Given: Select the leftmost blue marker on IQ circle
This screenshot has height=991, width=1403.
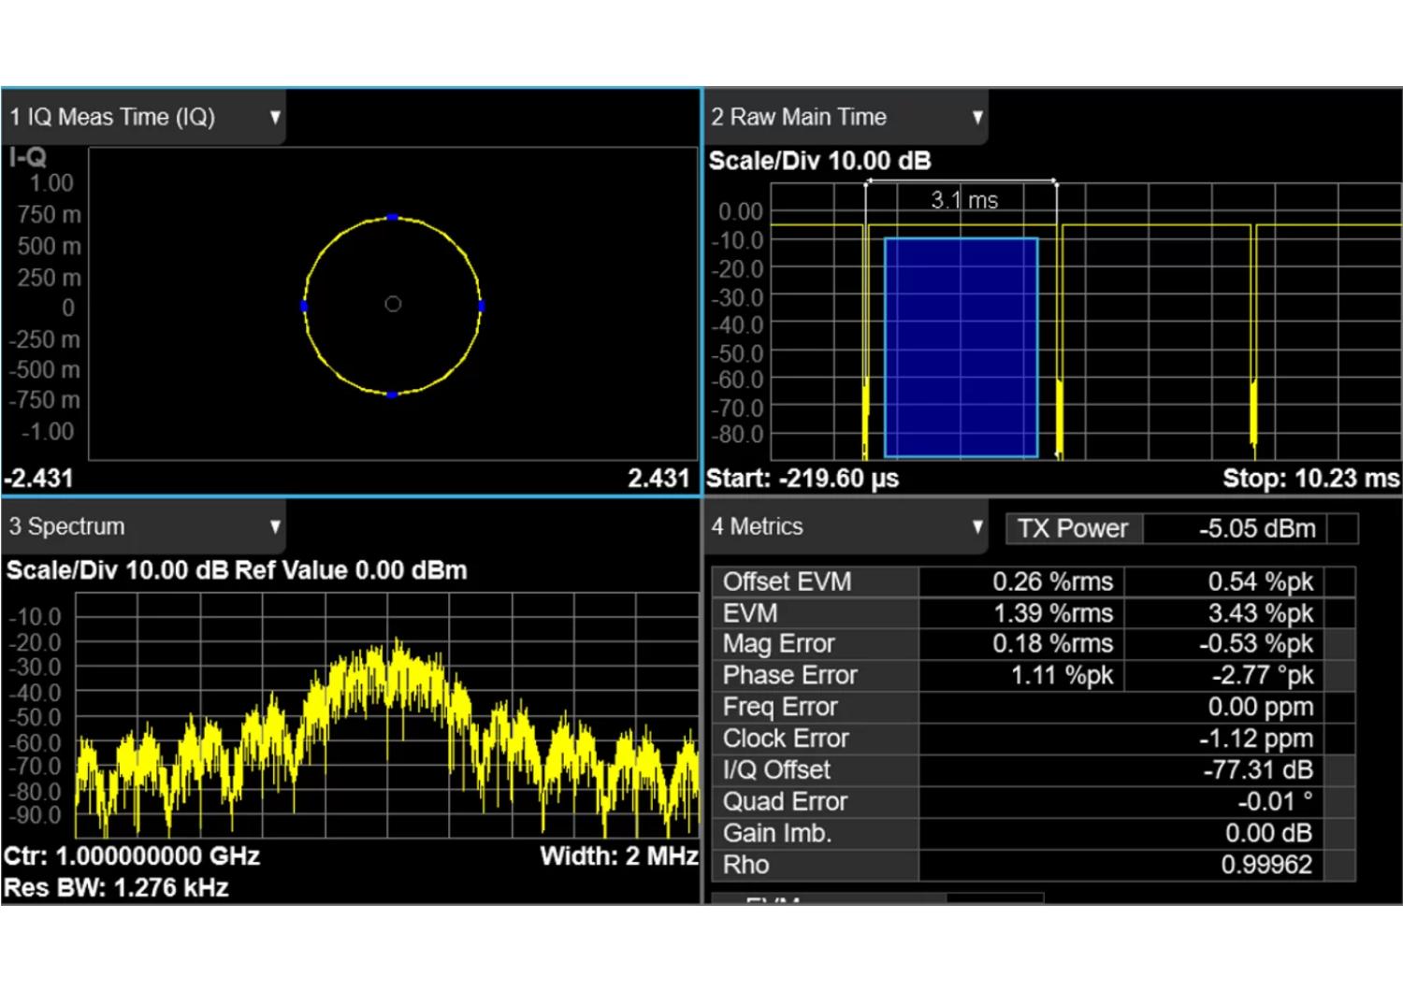Looking at the screenshot, I should 304,306.
